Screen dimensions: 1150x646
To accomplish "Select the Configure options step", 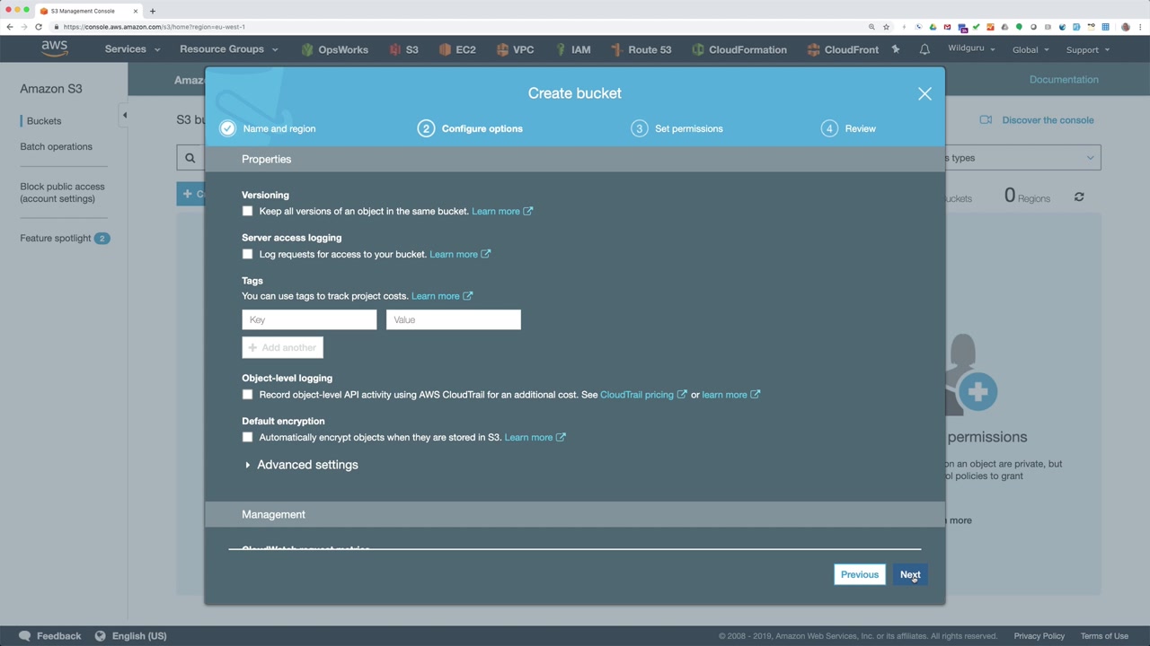I will pyautogui.click(x=470, y=128).
